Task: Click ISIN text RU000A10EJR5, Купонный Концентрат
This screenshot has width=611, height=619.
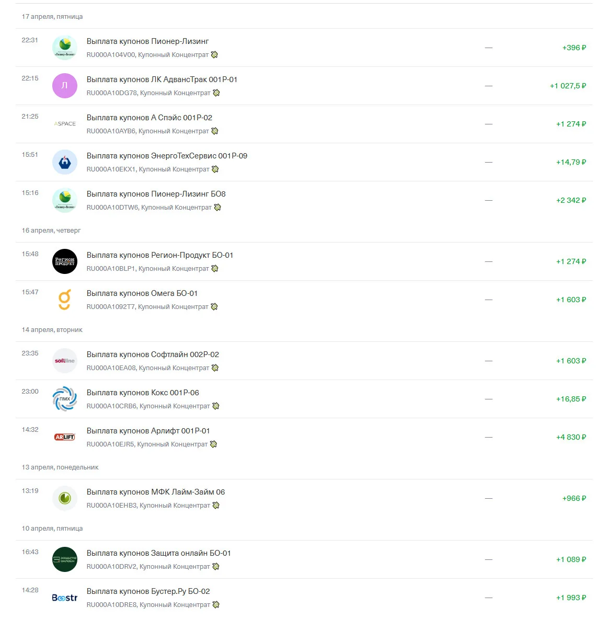Action: (147, 444)
